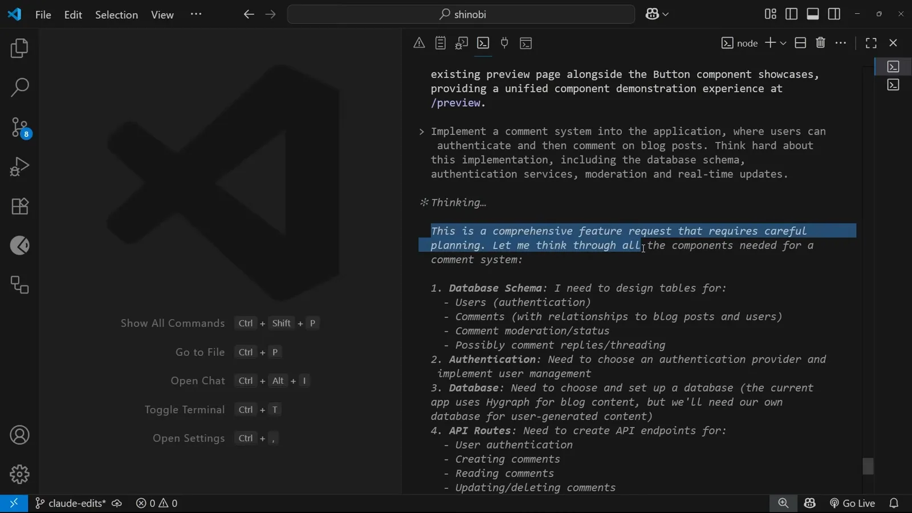Open the launch profile dropdown chevron
The image size is (912, 513).
(x=783, y=43)
